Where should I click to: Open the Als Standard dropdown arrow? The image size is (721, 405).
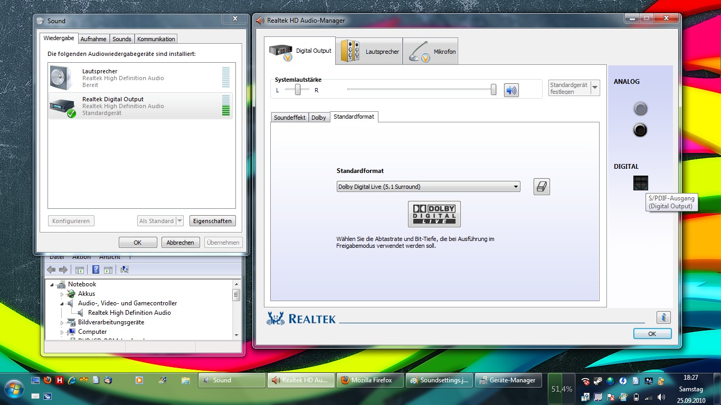point(179,221)
